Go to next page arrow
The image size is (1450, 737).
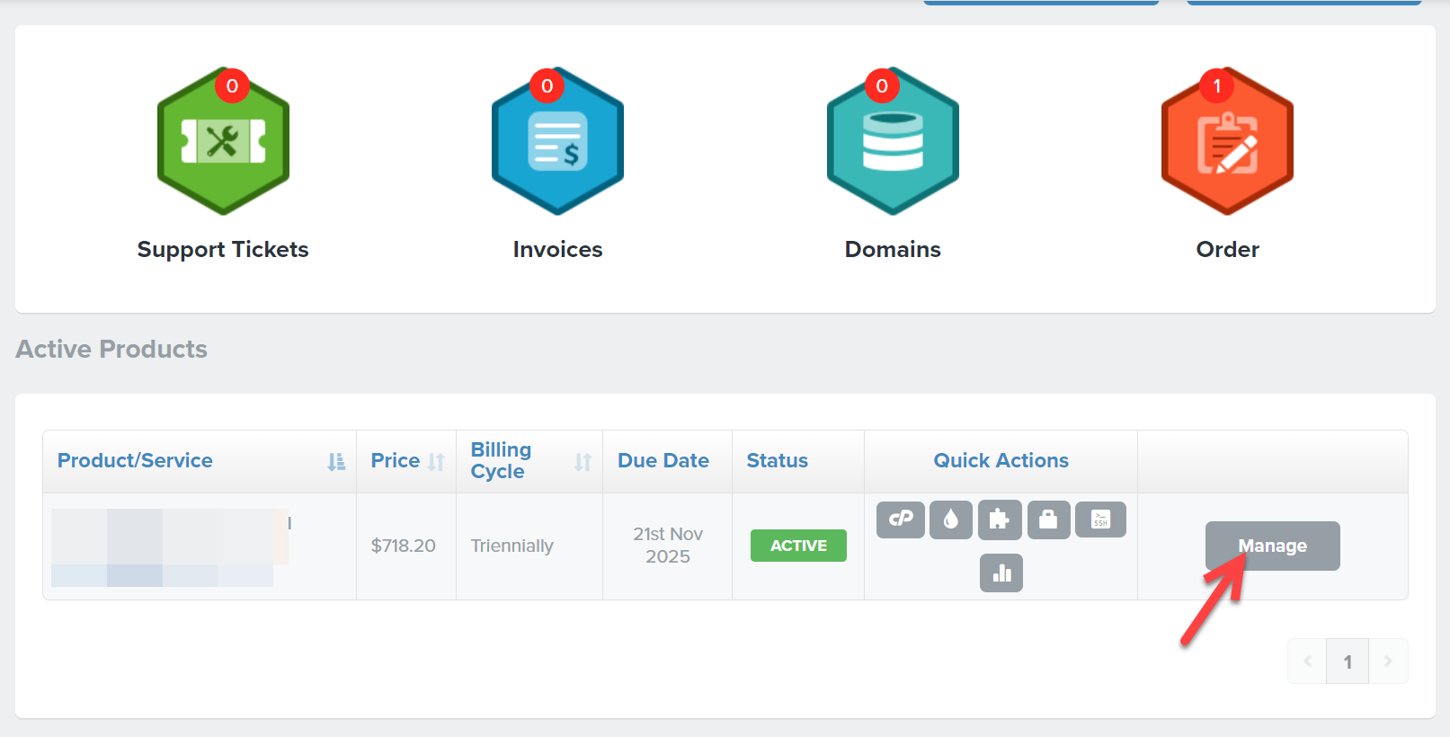pos(1388,662)
